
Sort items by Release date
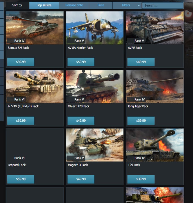pyautogui.click(x=74, y=5)
